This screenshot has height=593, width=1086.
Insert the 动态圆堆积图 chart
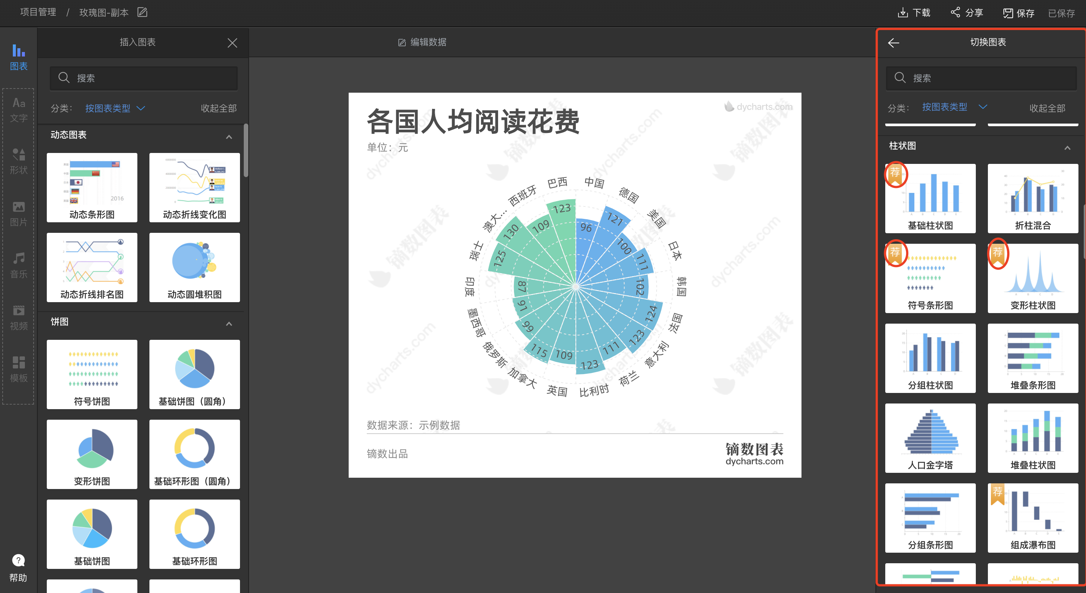point(194,267)
